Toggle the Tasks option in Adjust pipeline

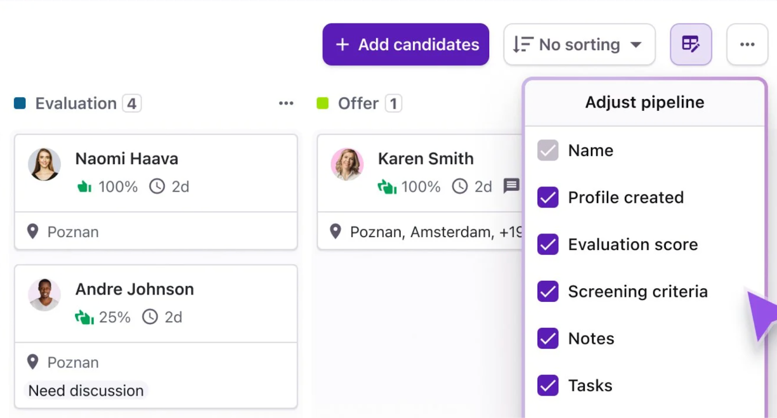[548, 385]
